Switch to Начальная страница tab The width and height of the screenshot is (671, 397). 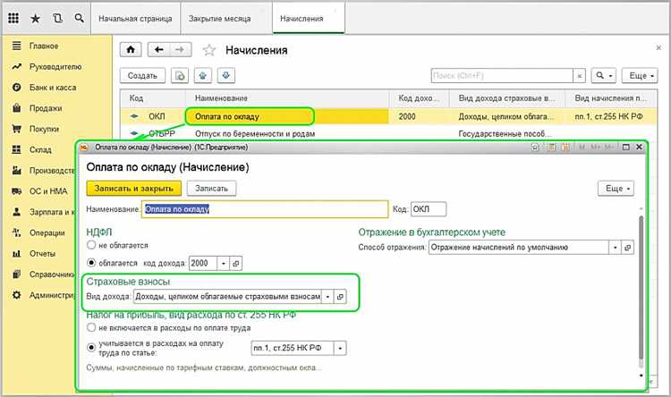tap(135, 19)
